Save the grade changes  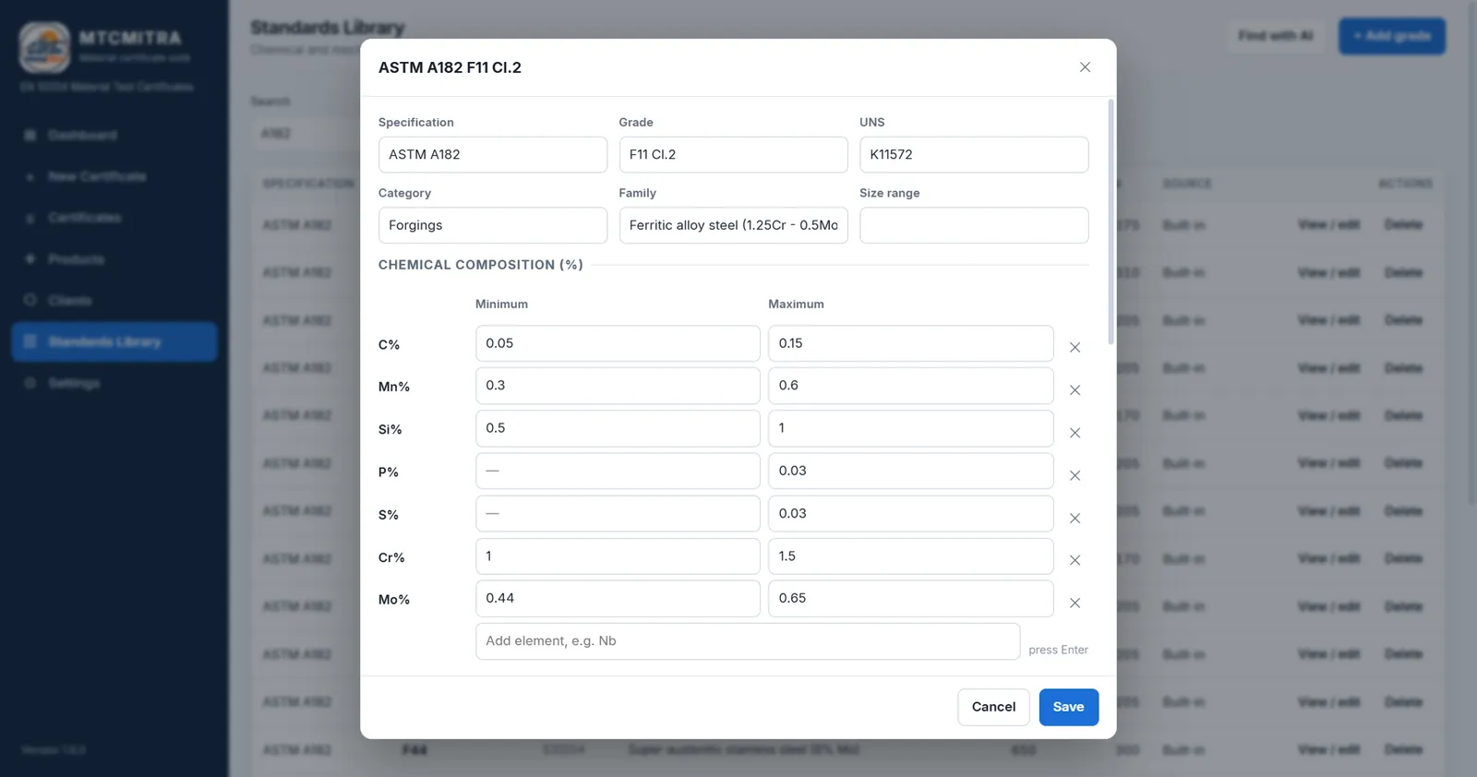[1068, 707]
